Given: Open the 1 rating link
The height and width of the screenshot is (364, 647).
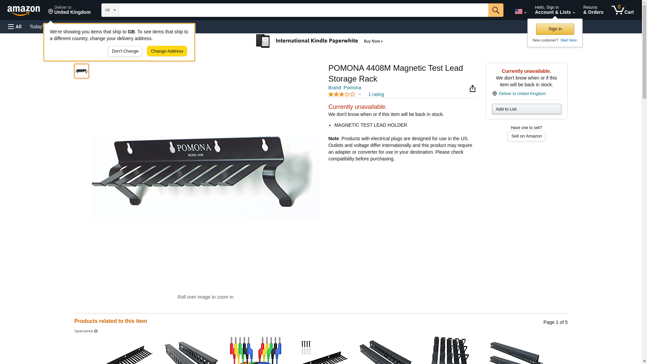Looking at the screenshot, I should (x=376, y=94).
